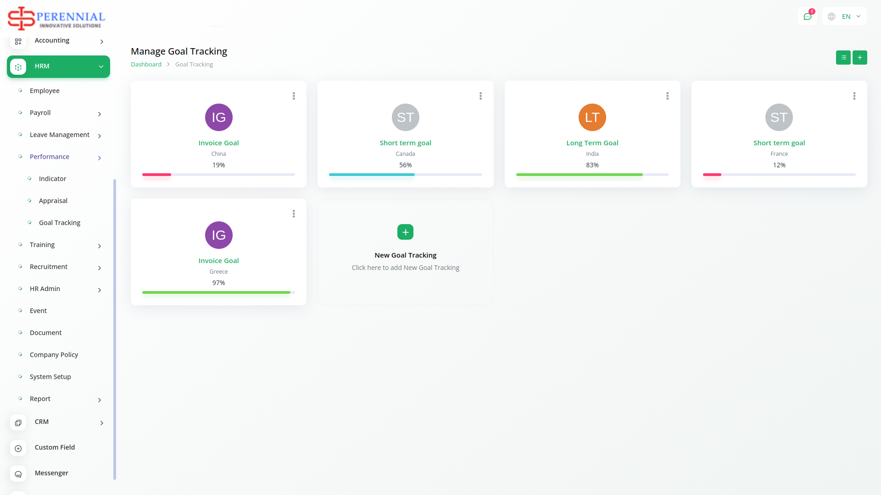Open the EN language dropdown
881x495 pixels.
845,16
